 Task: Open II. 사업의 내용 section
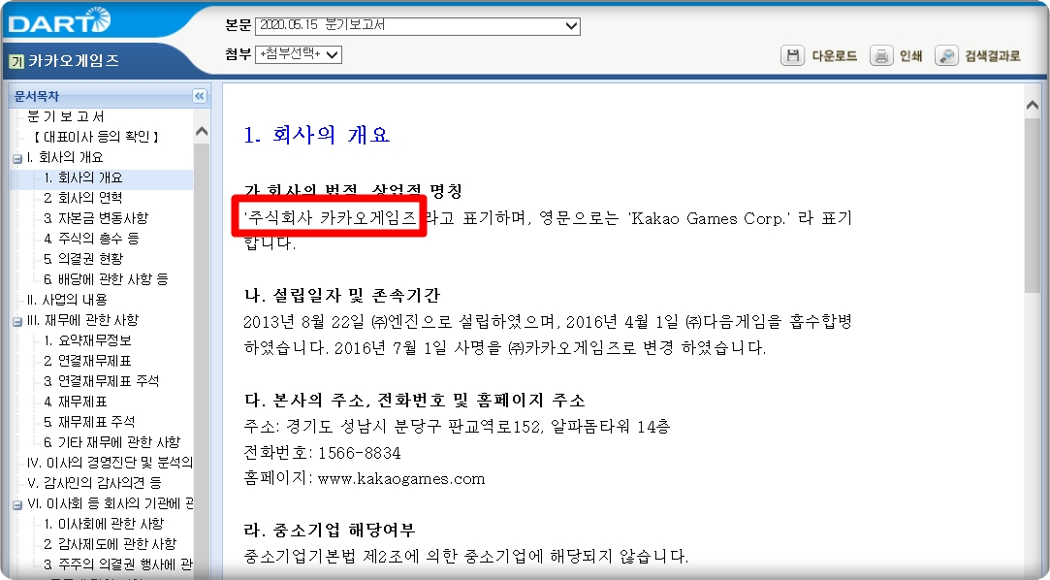67,300
